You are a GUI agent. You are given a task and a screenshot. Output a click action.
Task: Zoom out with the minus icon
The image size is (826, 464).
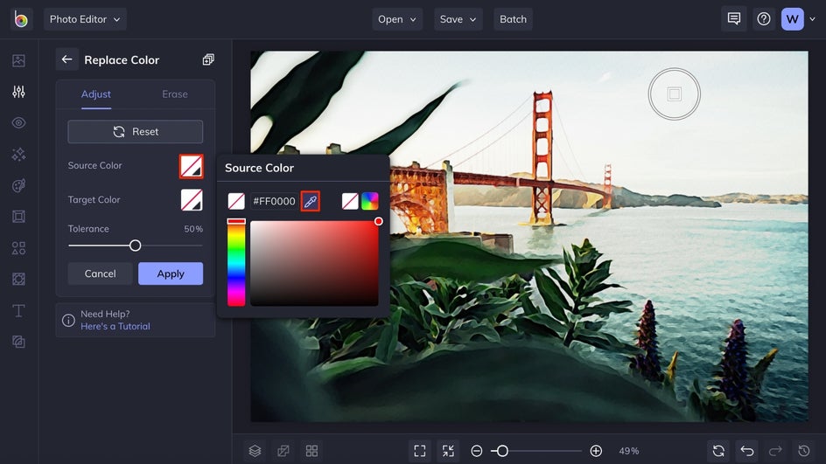point(477,451)
